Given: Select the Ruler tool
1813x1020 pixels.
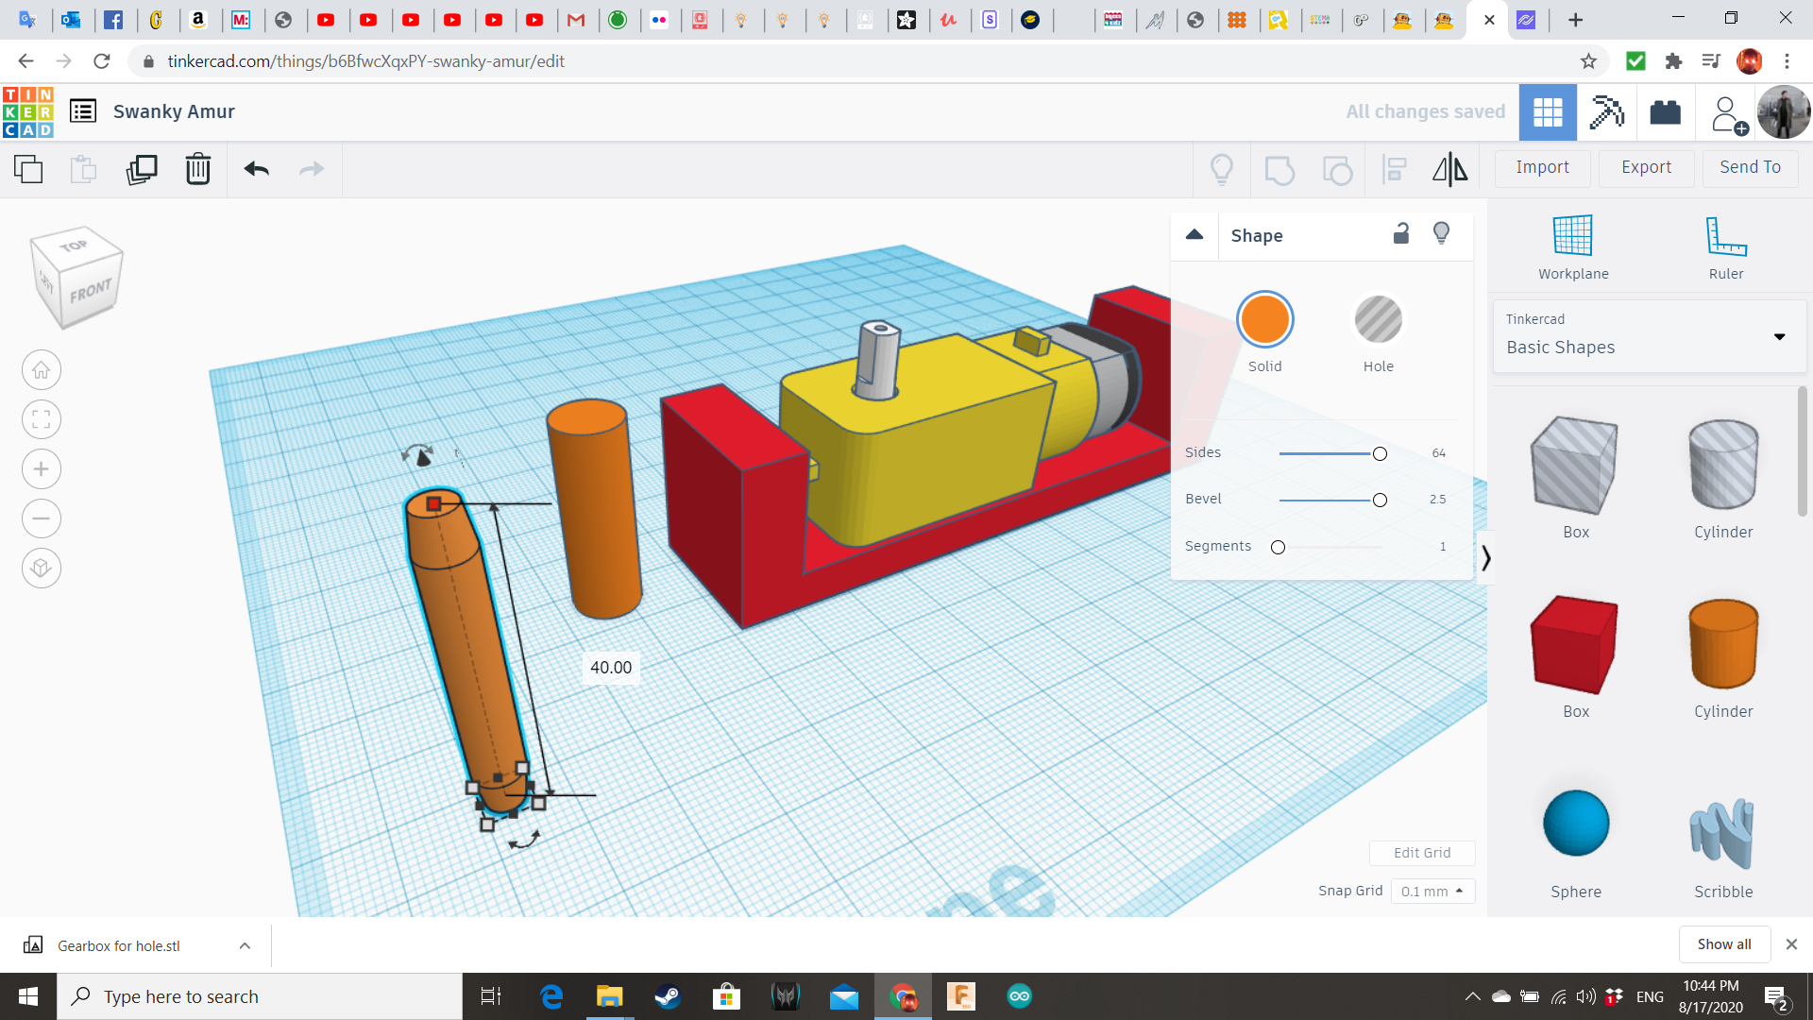Looking at the screenshot, I should pyautogui.click(x=1726, y=244).
